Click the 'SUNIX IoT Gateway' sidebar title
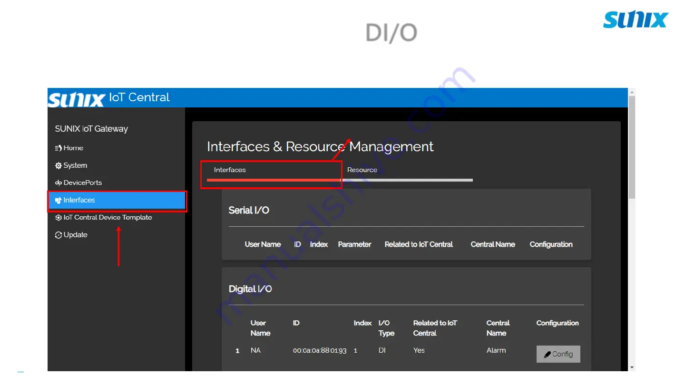This screenshot has height=385, width=685. pos(91,129)
